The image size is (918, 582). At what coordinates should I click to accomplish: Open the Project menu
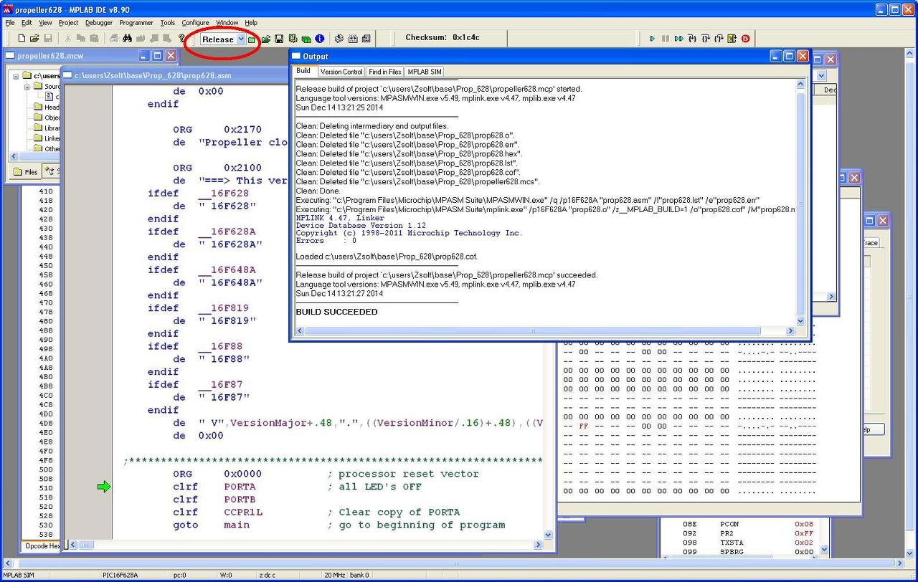tap(68, 23)
